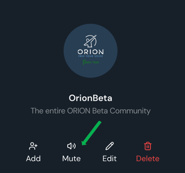Click the archer logo inside the avatar
Viewport: 185px width, 173px height.
[90, 41]
